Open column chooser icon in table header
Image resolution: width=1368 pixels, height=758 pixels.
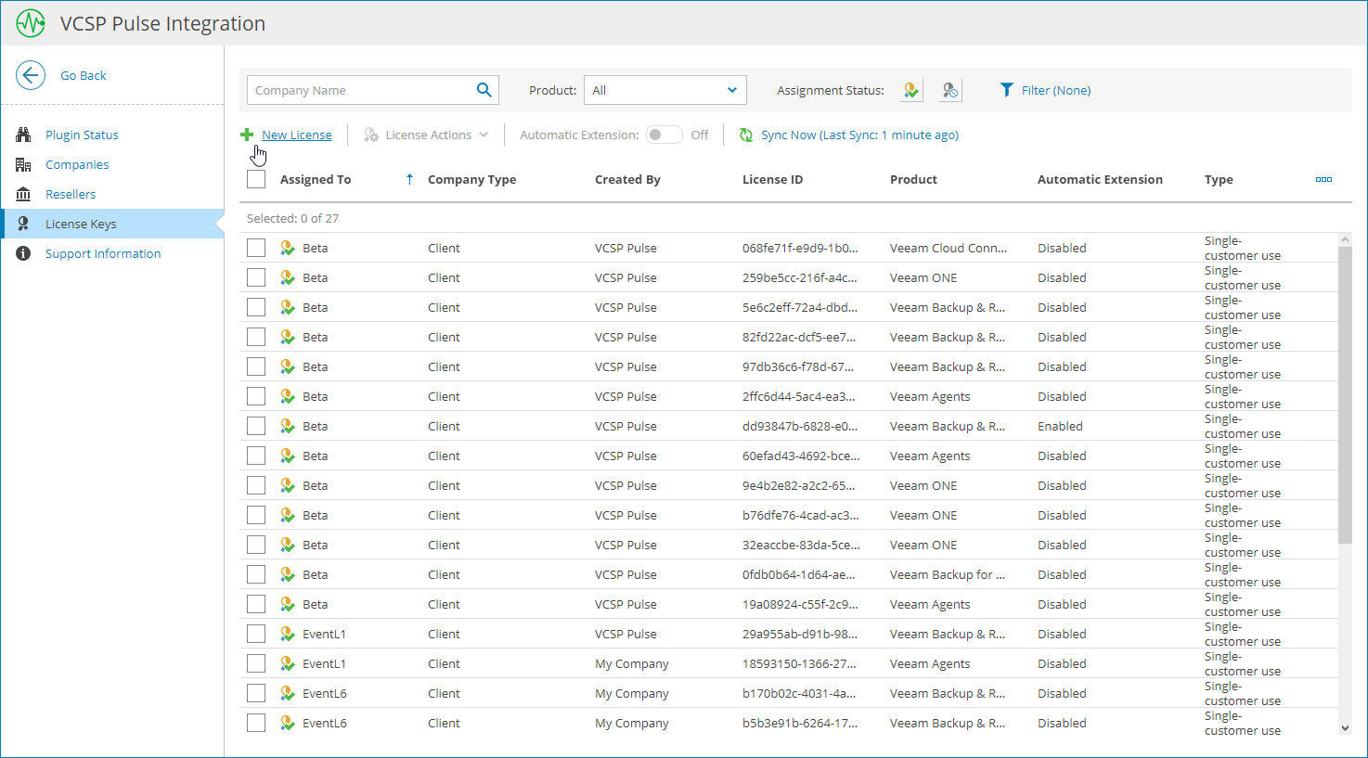click(x=1323, y=179)
